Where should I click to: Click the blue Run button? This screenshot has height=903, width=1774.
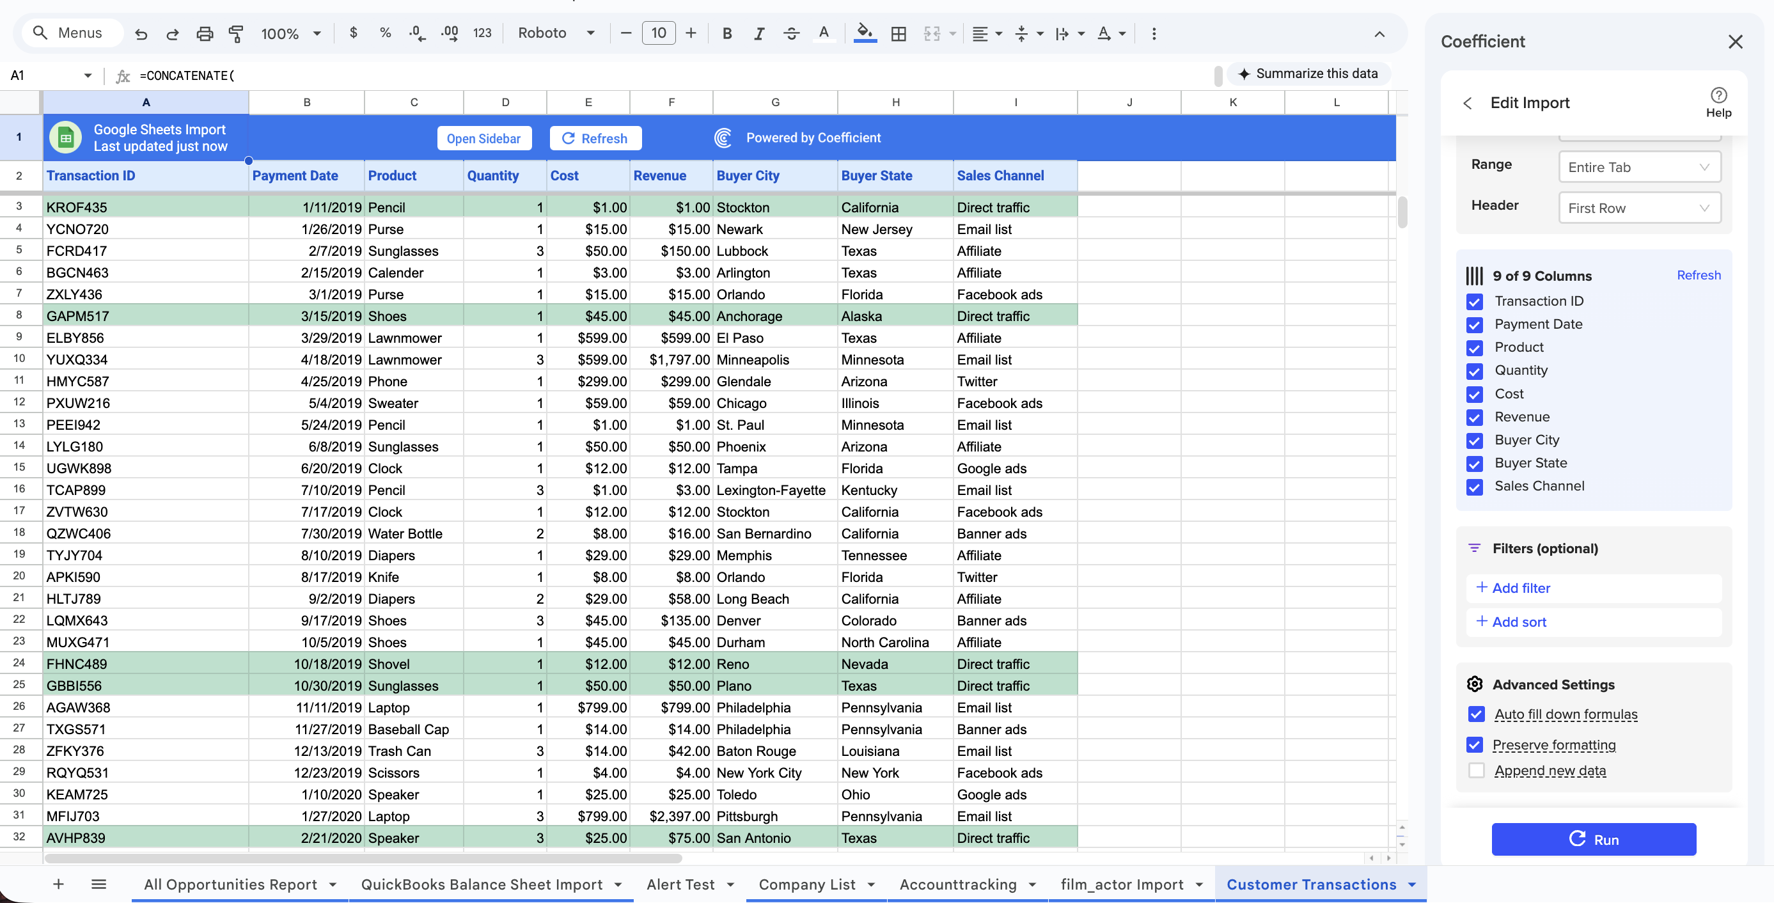click(x=1594, y=839)
